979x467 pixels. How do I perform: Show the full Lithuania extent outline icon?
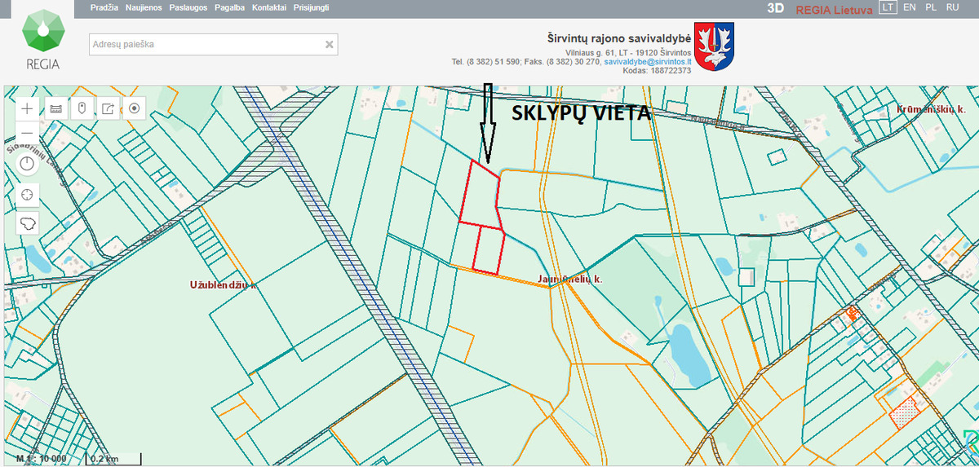[28, 223]
